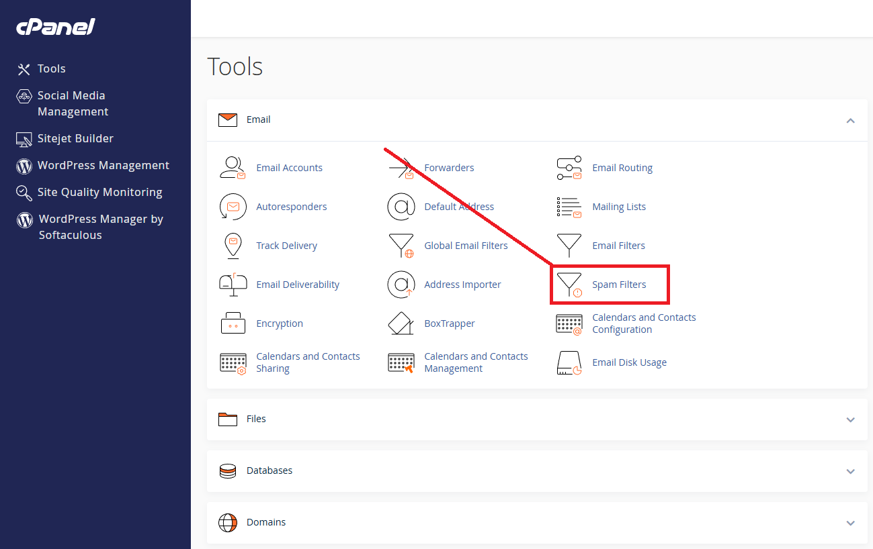This screenshot has height=549, width=873.
Task: Open the Email Deliverability link
Action: pos(298,285)
